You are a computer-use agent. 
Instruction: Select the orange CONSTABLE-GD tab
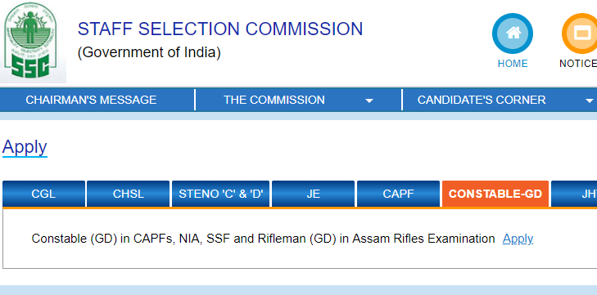tap(495, 194)
